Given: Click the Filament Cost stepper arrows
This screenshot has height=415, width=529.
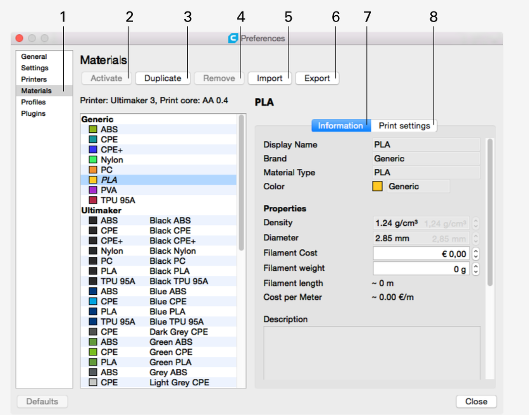Looking at the screenshot, I should click(x=476, y=254).
